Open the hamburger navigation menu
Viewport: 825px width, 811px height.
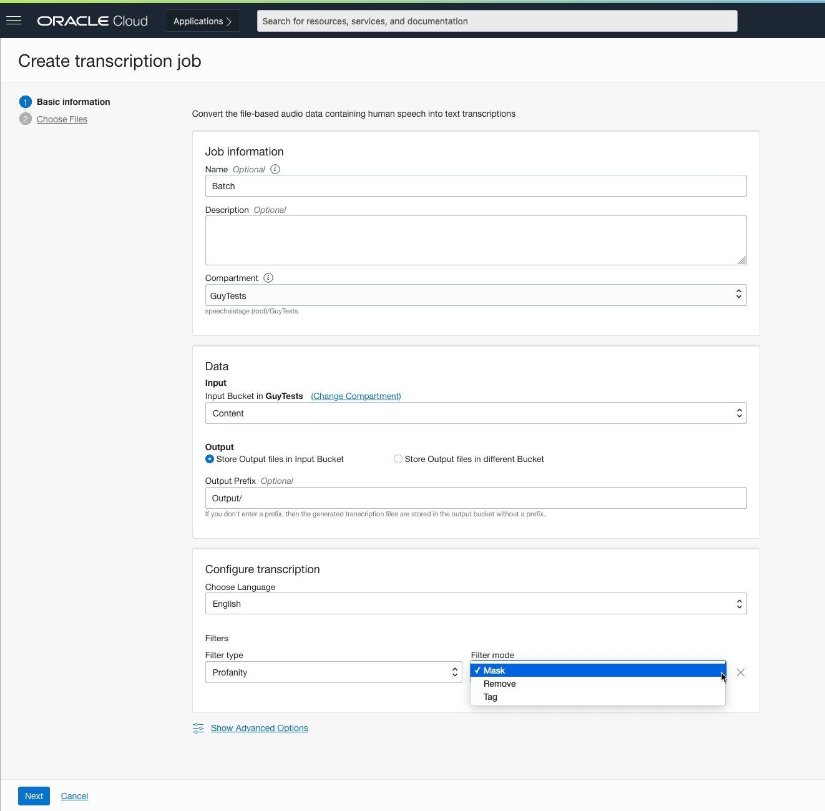(x=14, y=21)
